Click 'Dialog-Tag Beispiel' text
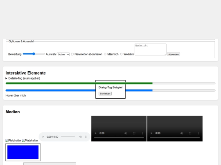Image resolution: width=221 pixels, height=165 pixels. 110,88
